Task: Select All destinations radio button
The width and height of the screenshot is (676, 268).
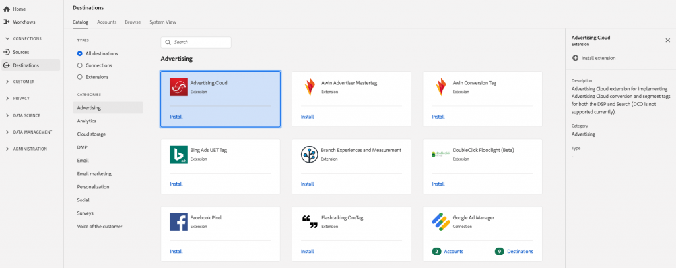Action: [x=79, y=54]
